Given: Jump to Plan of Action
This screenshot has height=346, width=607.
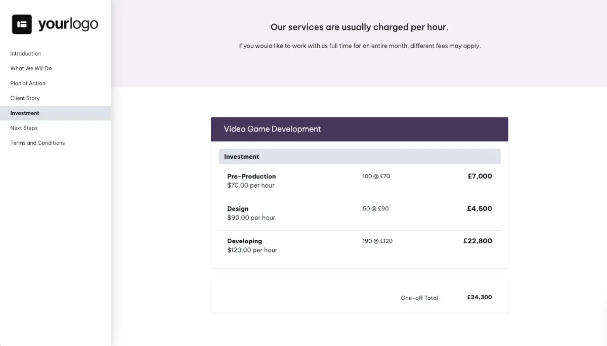Looking at the screenshot, I should click(x=28, y=83).
